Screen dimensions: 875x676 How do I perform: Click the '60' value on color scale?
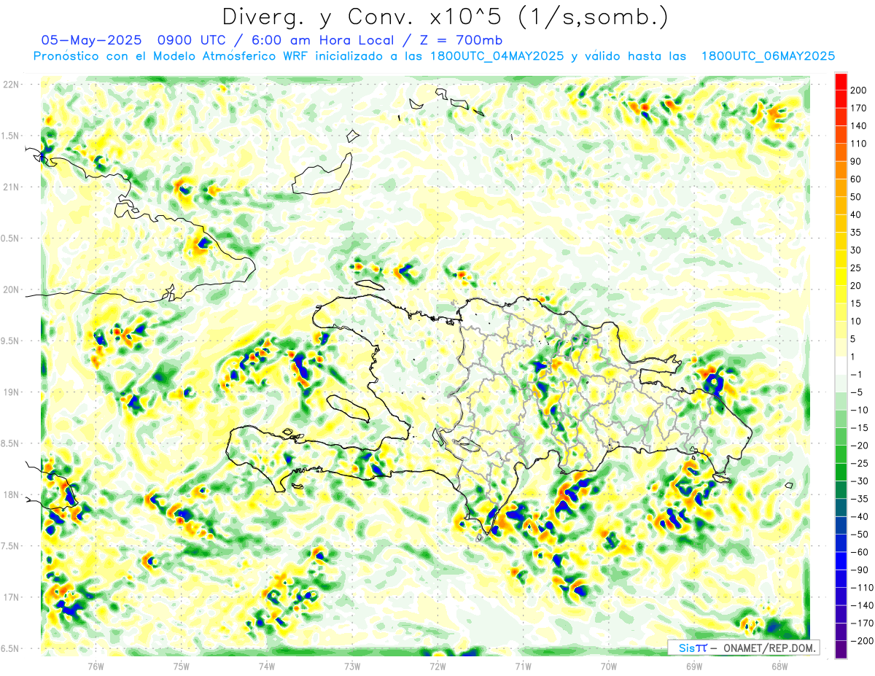856,179
